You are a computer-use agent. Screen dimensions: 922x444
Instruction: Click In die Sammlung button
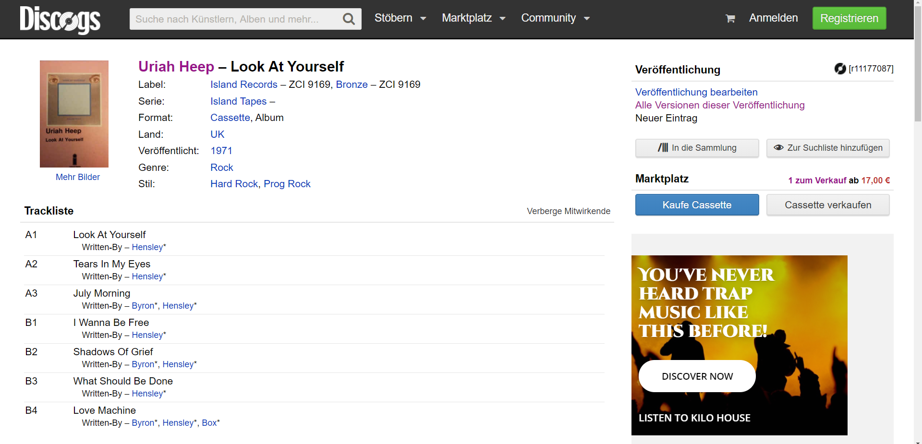point(697,148)
